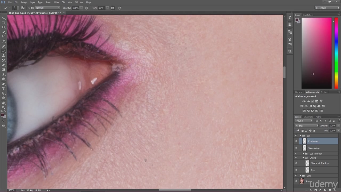Image resolution: width=341 pixels, height=192 pixels.
Task: Select the Hand tool
Action: [3, 103]
